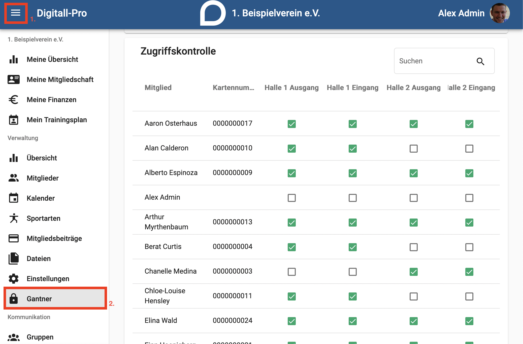Click the Mein Trainingsplan calendar icon

coord(14,120)
